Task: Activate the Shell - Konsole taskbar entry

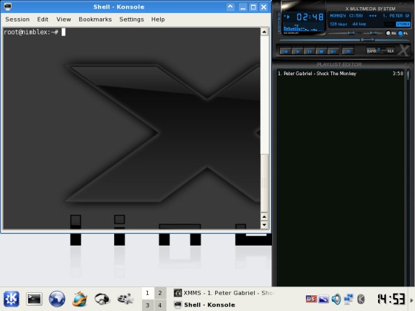Action: (x=204, y=305)
